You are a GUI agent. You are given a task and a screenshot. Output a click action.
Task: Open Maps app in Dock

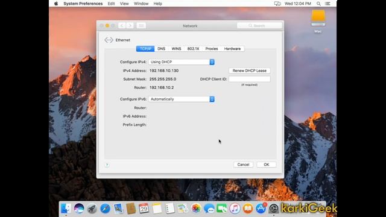pos(183,209)
